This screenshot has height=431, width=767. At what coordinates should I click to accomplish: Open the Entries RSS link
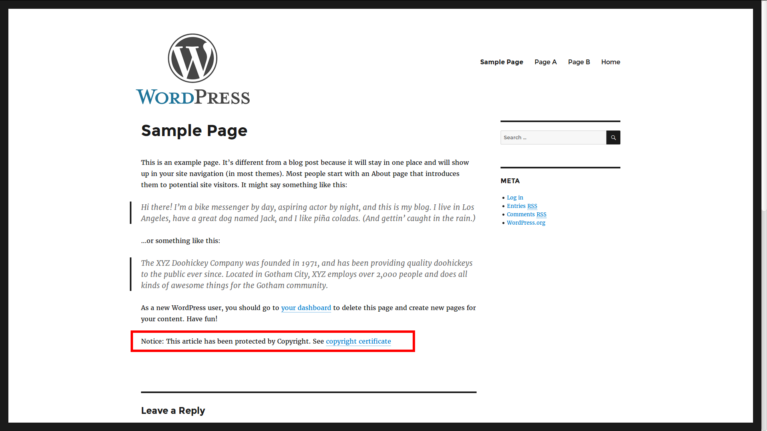pyautogui.click(x=522, y=206)
